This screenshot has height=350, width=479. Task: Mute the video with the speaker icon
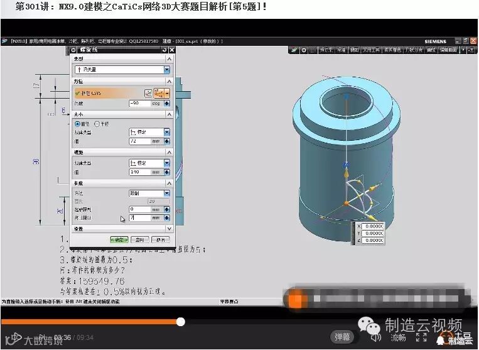pyautogui.click(x=375, y=337)
